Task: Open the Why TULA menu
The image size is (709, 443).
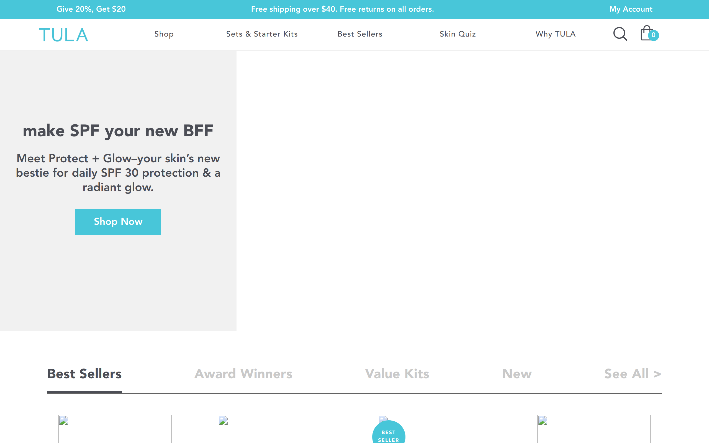Action: pyautogui.click(x=556, y=34)
